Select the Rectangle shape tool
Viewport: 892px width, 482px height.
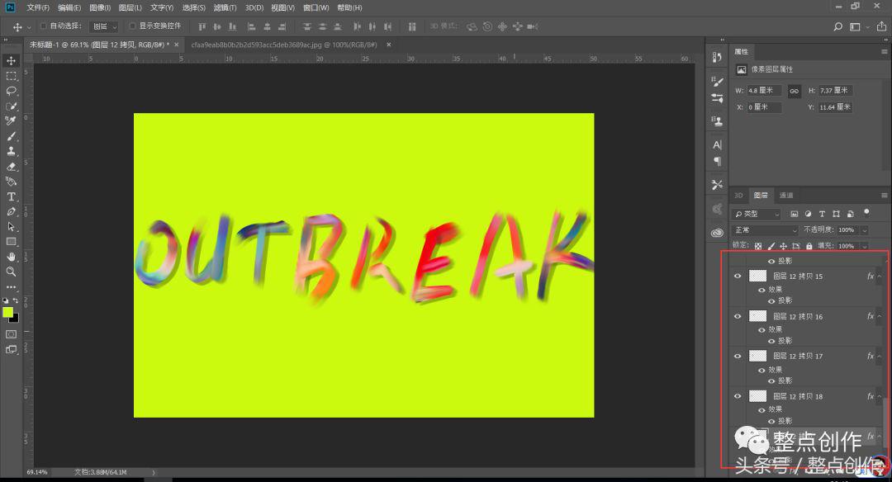(x=11, y=242)
